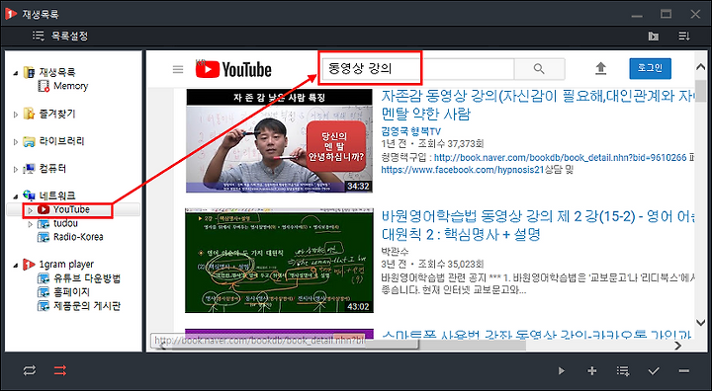Click the vertical scrollbar up arrow
This screenshot has width=712, height=391.
tap(700, 67)
